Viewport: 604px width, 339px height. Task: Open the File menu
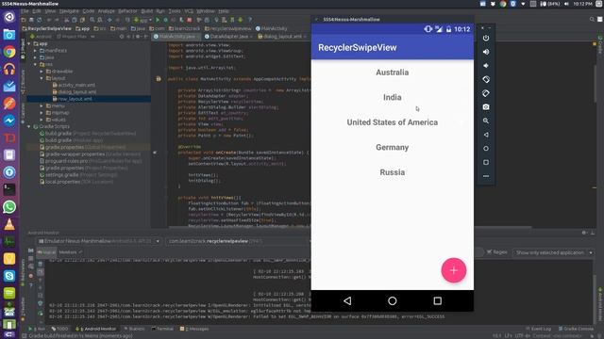click(x=25, y=11)
